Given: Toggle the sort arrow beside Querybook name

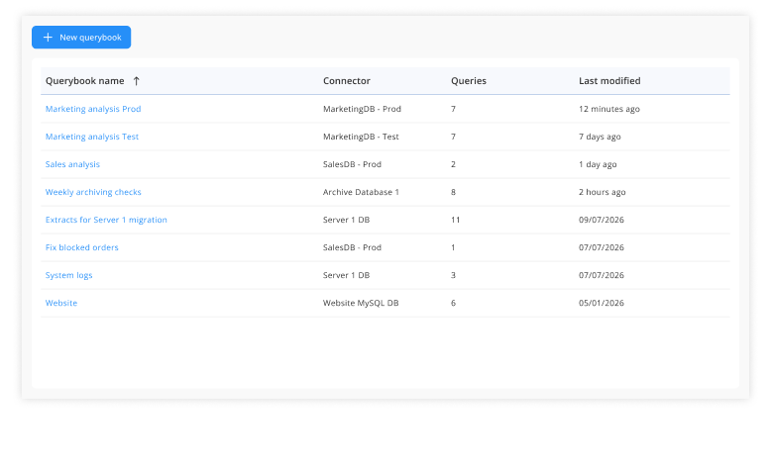Looking at the screenshot, I should pyautogui.click(x=137, y=81).
